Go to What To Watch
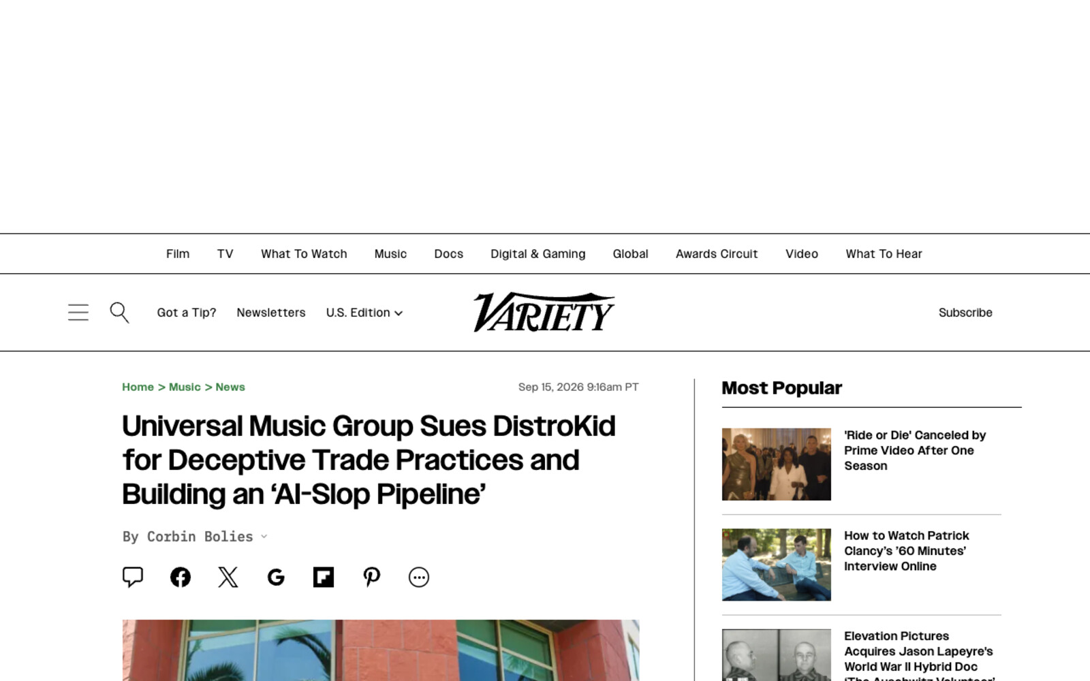The width and height of the screenshot is (1090, 681). (x=304, y=254)
